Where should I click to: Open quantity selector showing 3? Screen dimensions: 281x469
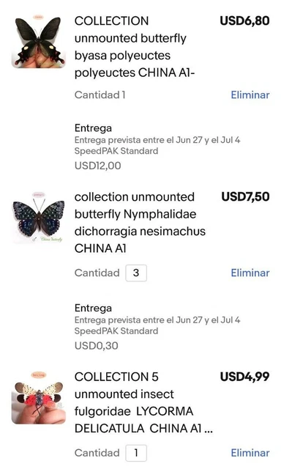pyautogui.click(x=136, y=273)
